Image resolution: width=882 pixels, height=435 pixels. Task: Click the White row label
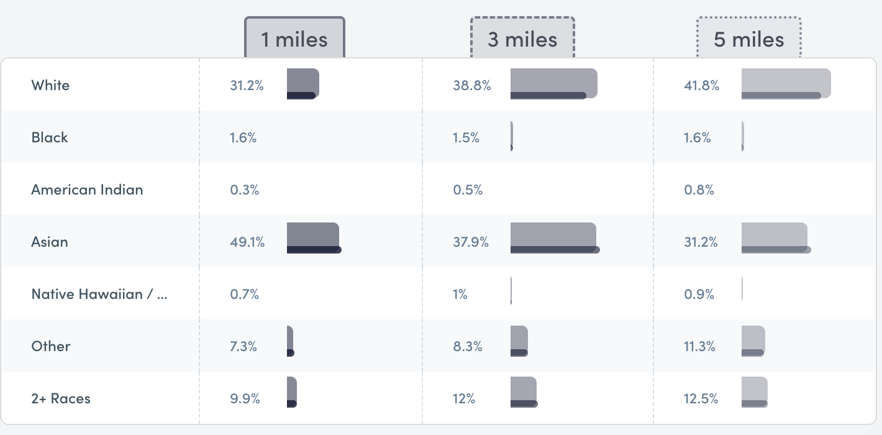point(50,85)
